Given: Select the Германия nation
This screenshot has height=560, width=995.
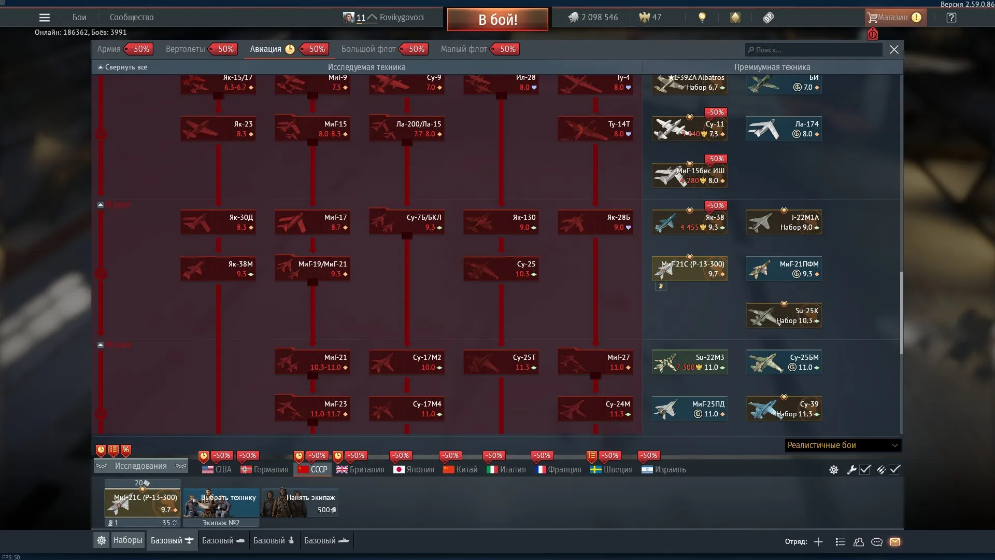Looking at the screenshot, I should click(x=265, y=470).
